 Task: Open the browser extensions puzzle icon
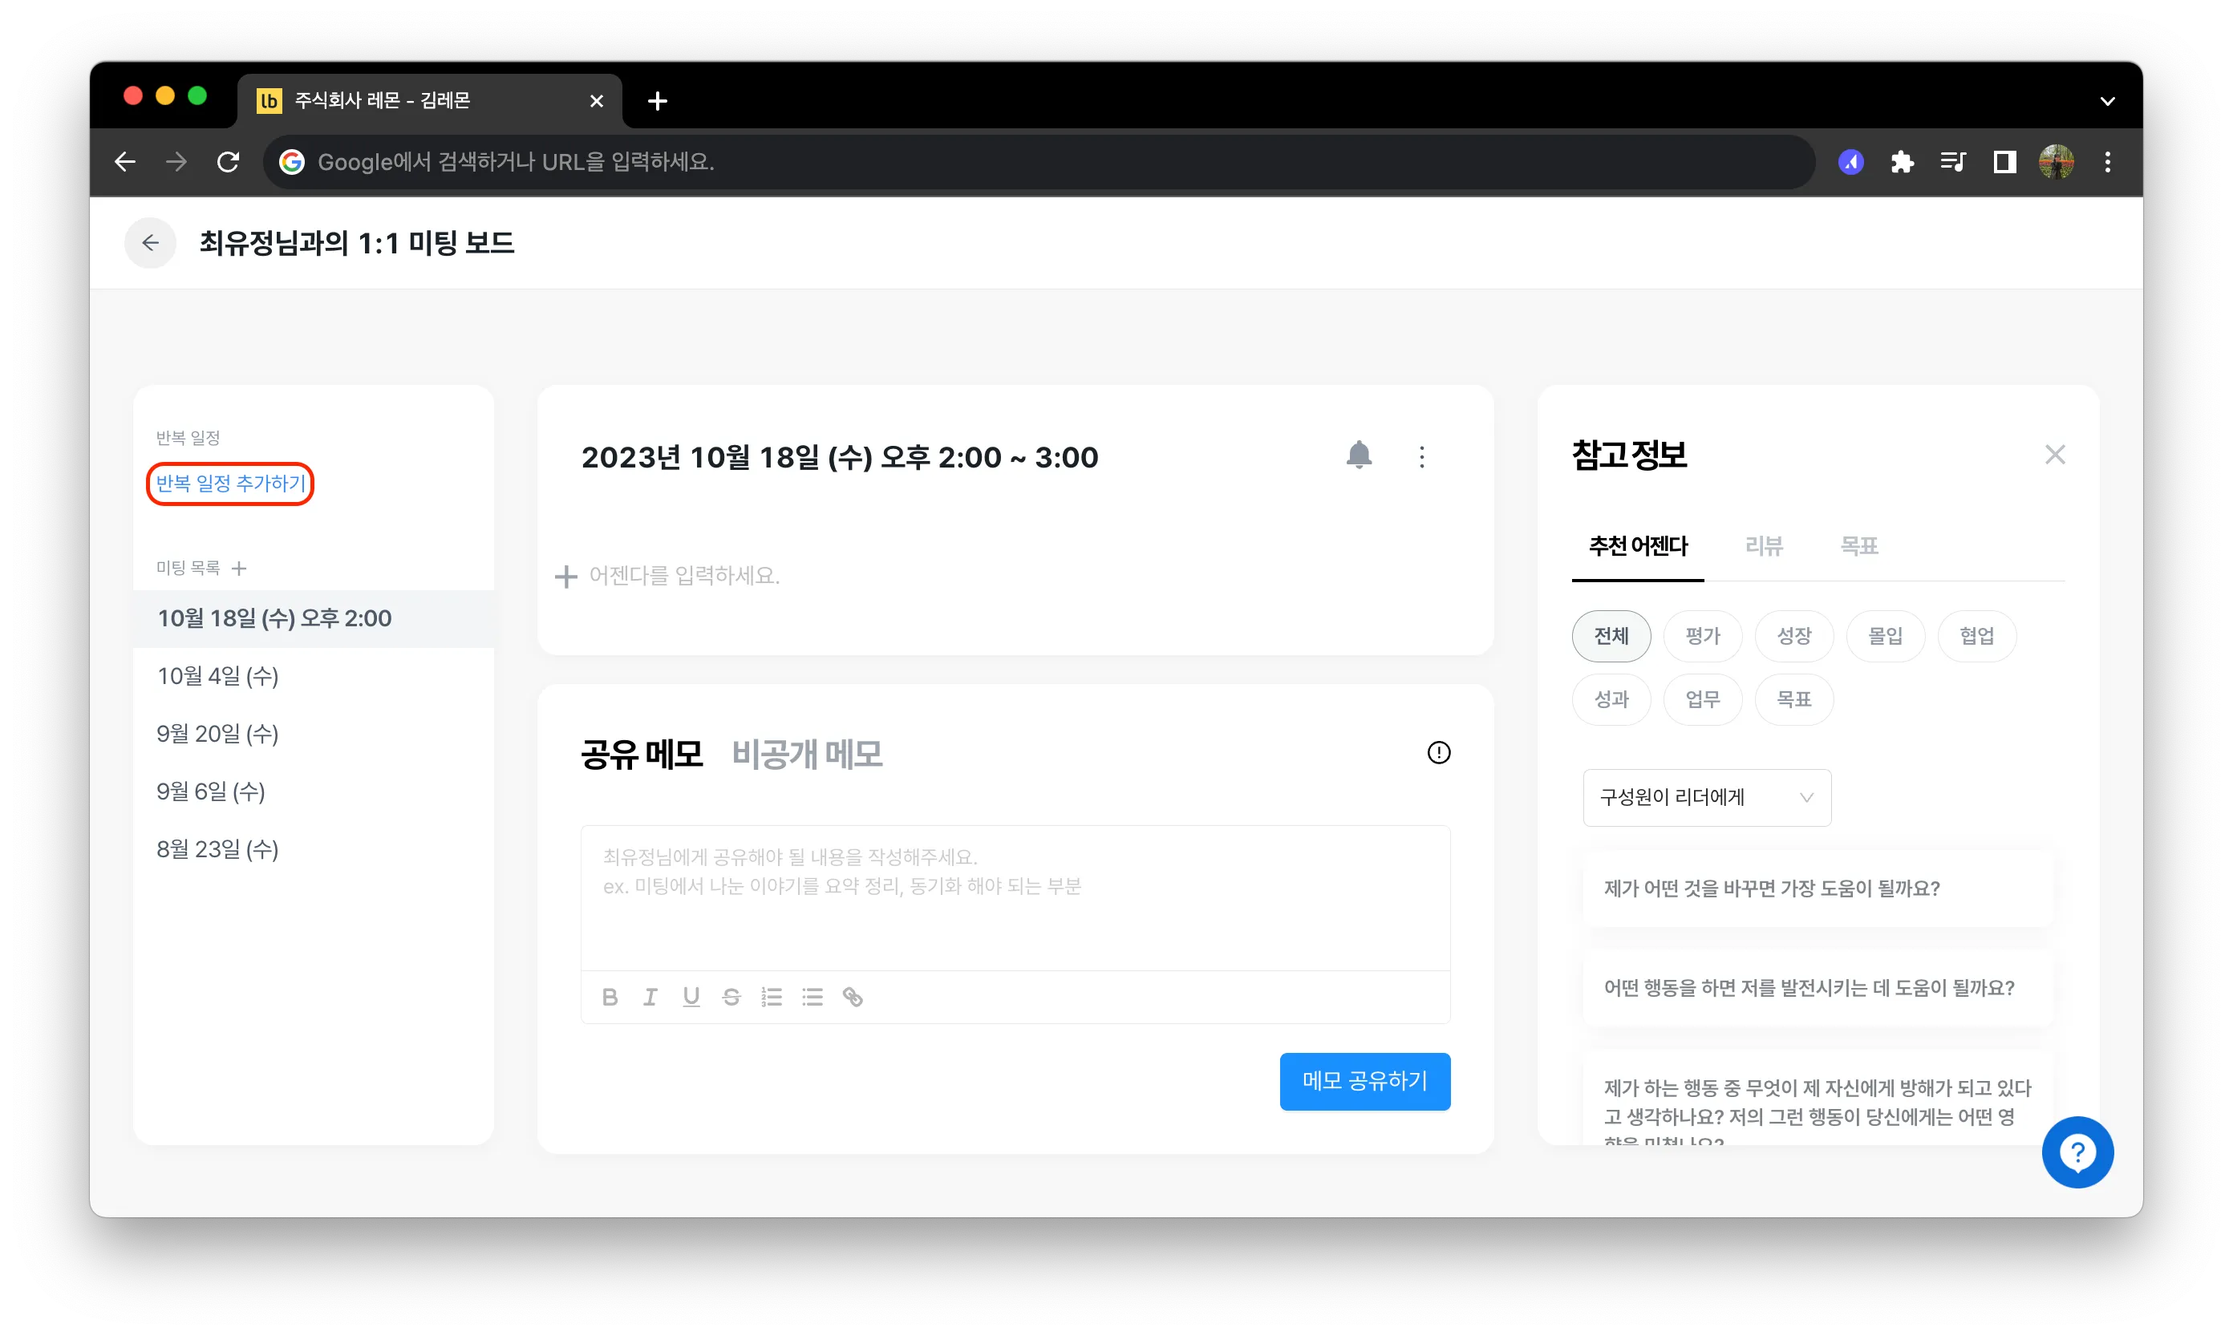[x=1902, y=162]
